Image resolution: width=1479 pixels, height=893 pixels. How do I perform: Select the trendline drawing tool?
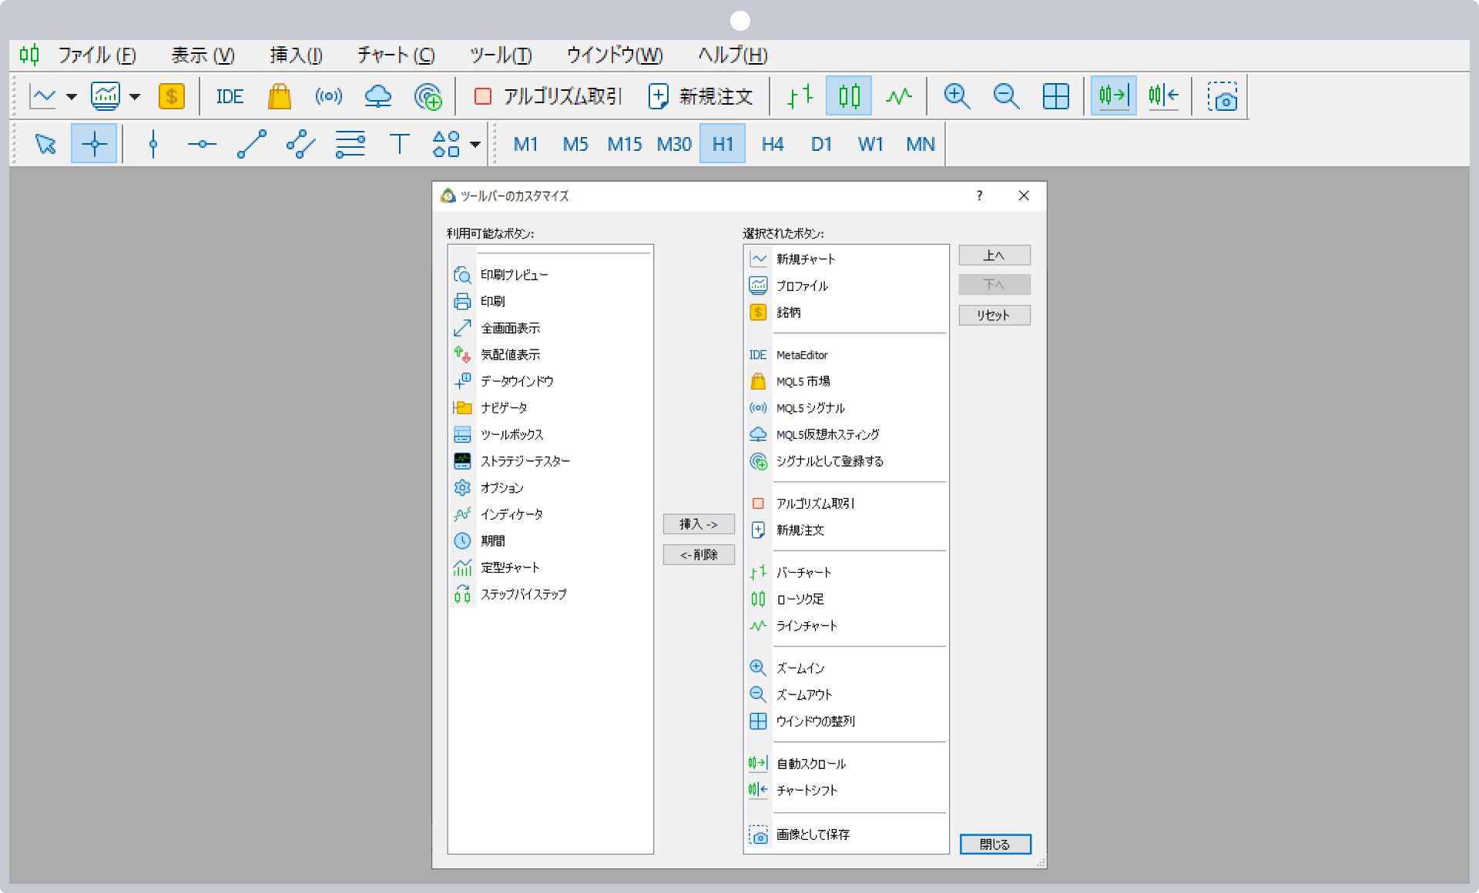[x=251, y=144]
